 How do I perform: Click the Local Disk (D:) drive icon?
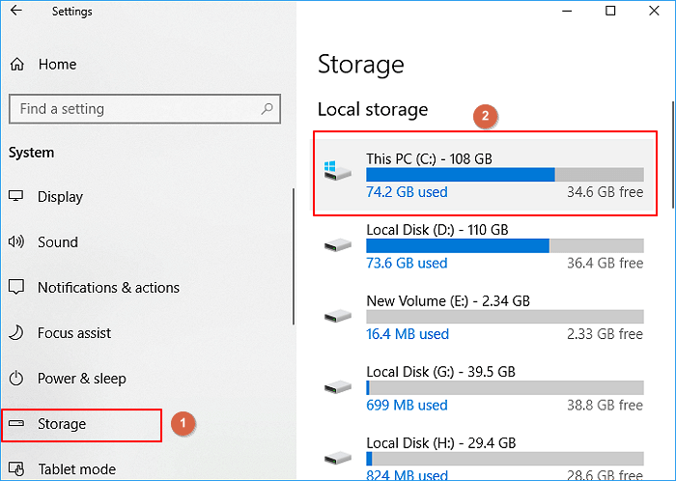coord(338,245)
